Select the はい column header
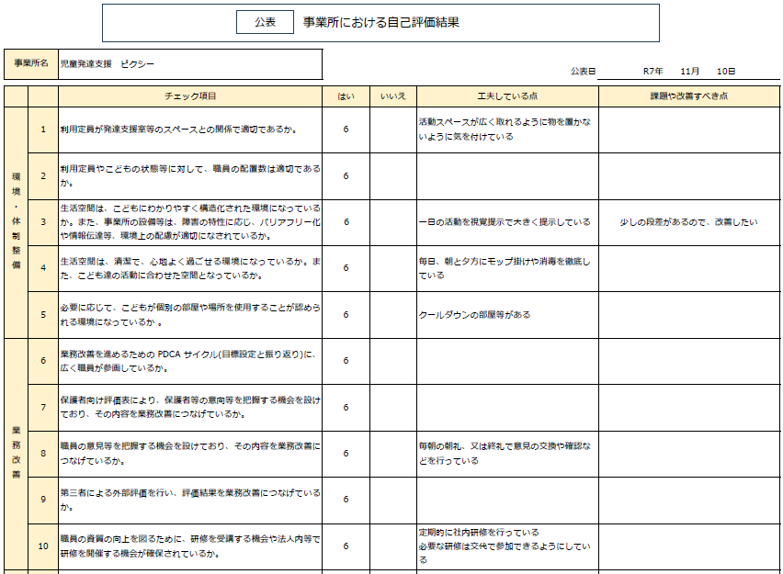The height and width of the screenshot is (574, 783). click(x=346, y=96)
